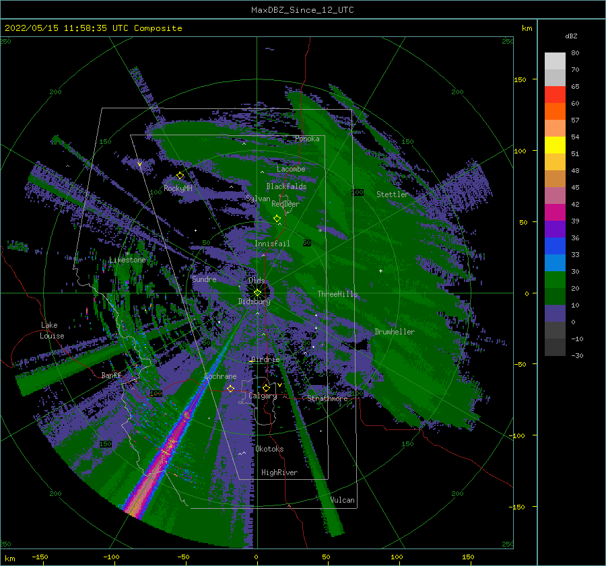The width and height of the screenshot is (606, 566).
Task: Pick the dark green 10-20 dBZ swatch
Action: (x=555, y=297)
